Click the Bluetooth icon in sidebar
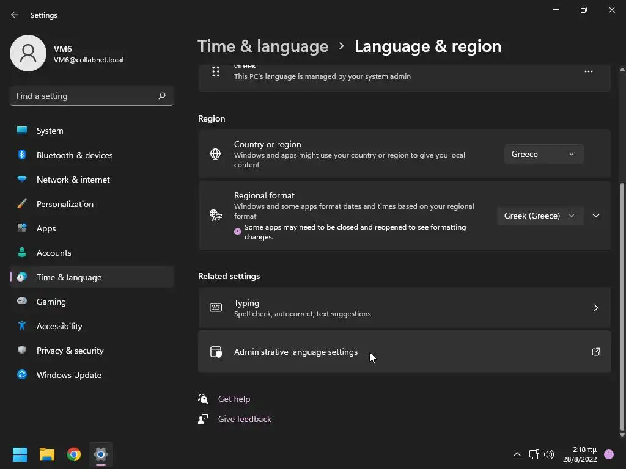 click(22, 155)
